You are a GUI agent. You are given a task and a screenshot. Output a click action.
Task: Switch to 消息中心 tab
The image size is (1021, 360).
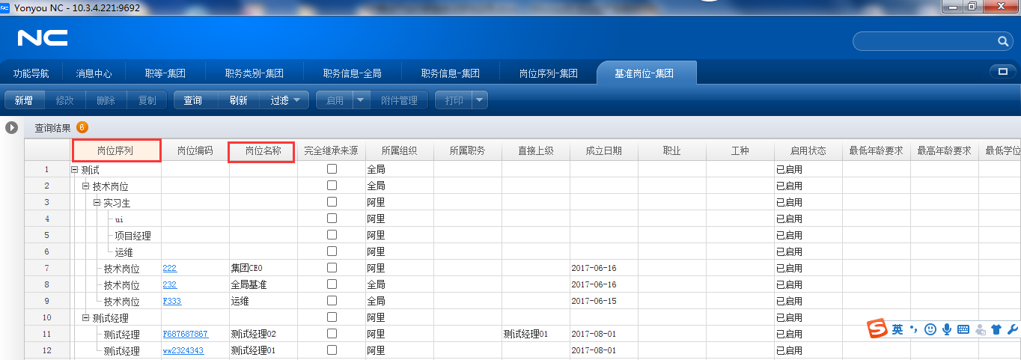(x=94, y=73)
